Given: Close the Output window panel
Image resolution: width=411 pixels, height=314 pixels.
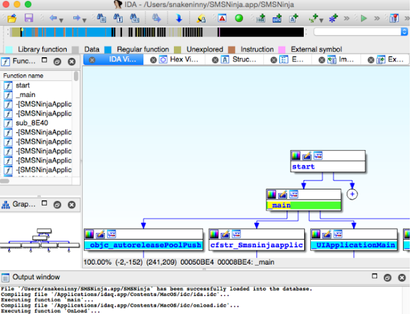Looking at the screenshot, I should tap(402, 277).
